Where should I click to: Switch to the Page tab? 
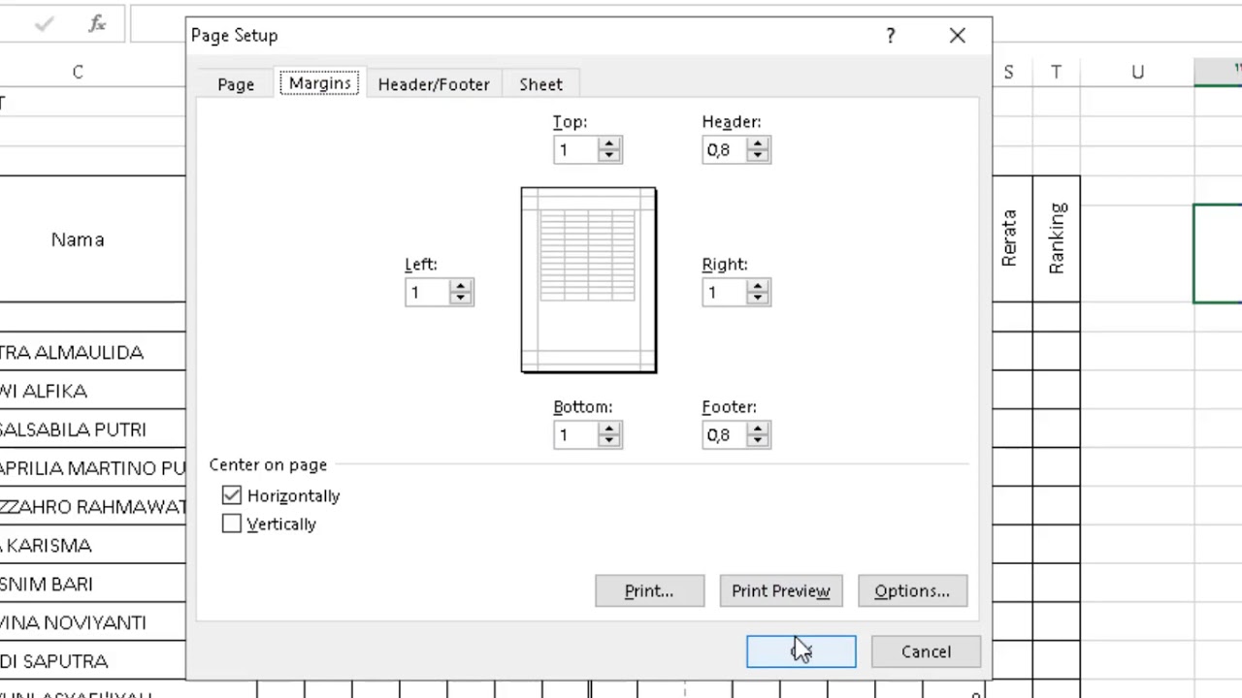(236, 84)
